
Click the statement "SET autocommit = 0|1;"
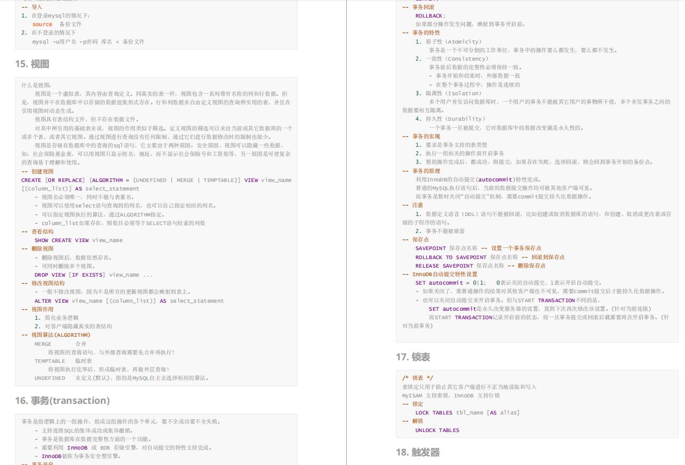click(450, 283)
